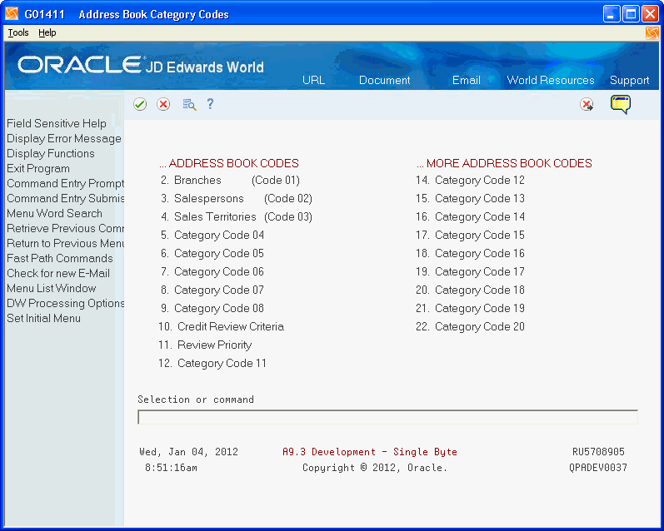Open Menu Word Search
The image size is (664, 531).
pos(54,213)
